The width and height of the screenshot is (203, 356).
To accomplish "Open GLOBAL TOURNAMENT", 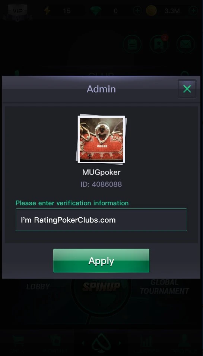I will (164, 287).
